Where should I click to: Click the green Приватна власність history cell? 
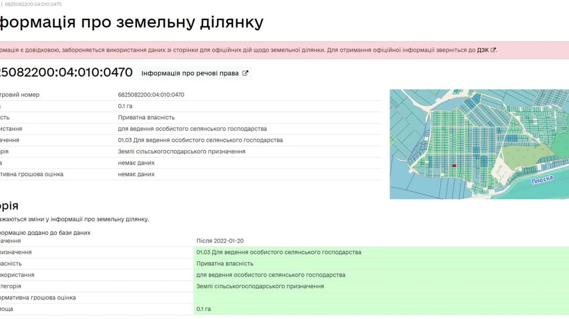click(x=225, y=263)
